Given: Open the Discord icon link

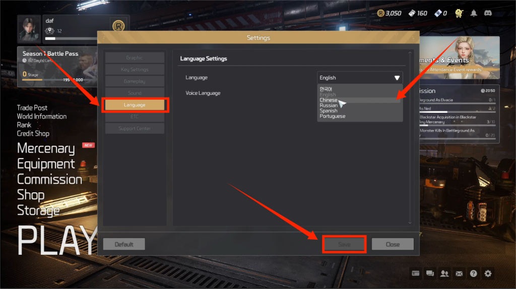Looking at the screenshot, I should [x=488, y=13].
